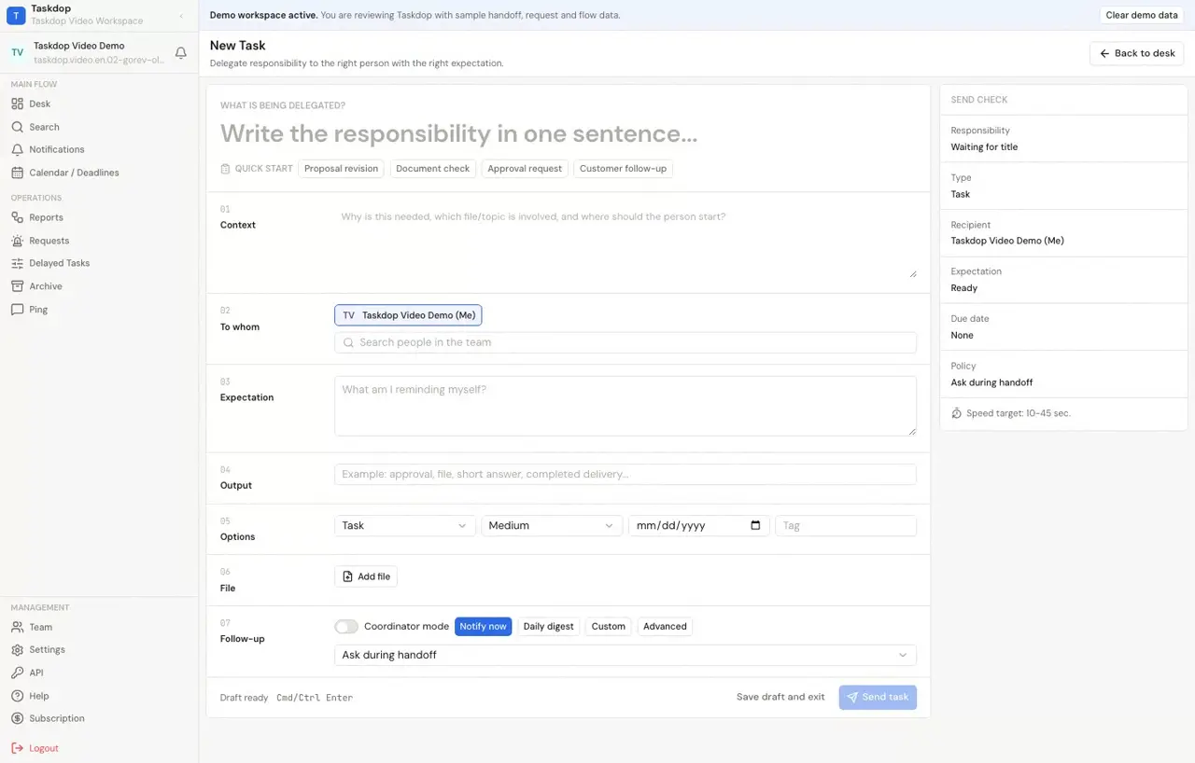
Task: Click the Logout icon
Action: click(x=17, y=748)
